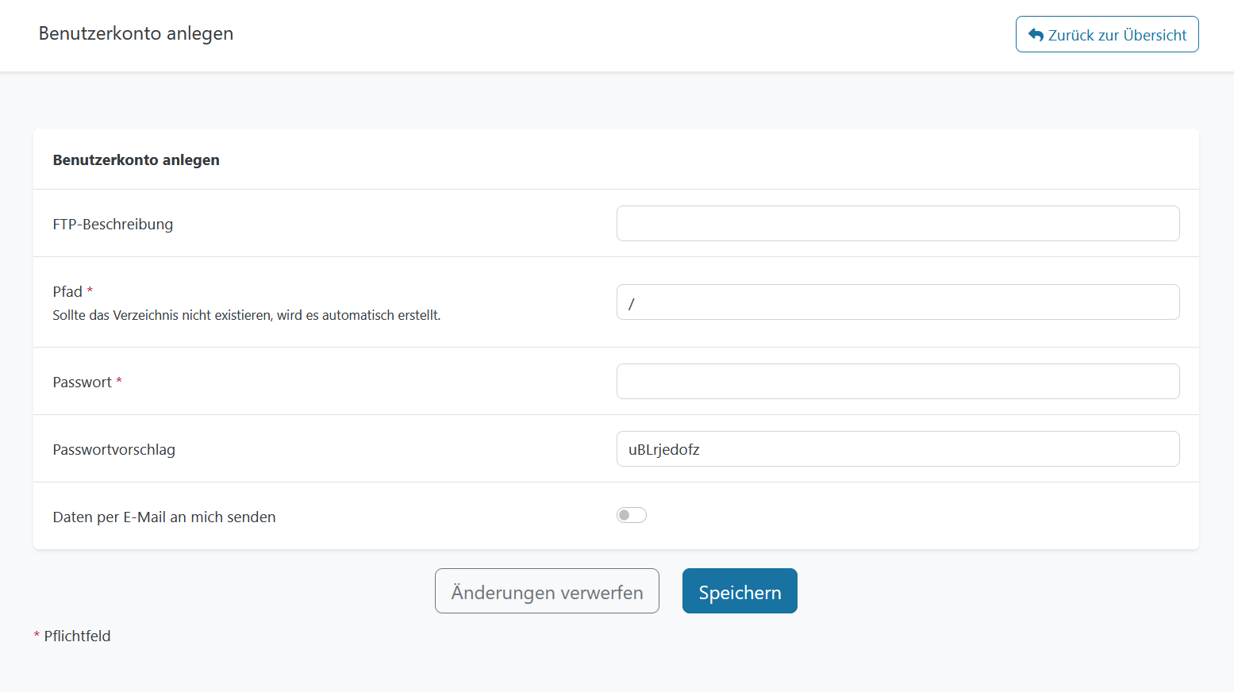The image size is (1234, 692).
Task: Toggle 'Daten per E-Mail an mich senden' switch
Action: (x=632, y=515)
